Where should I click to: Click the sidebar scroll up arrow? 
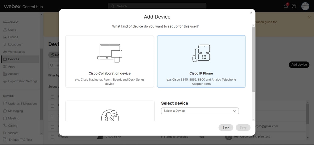pos(41,14)
